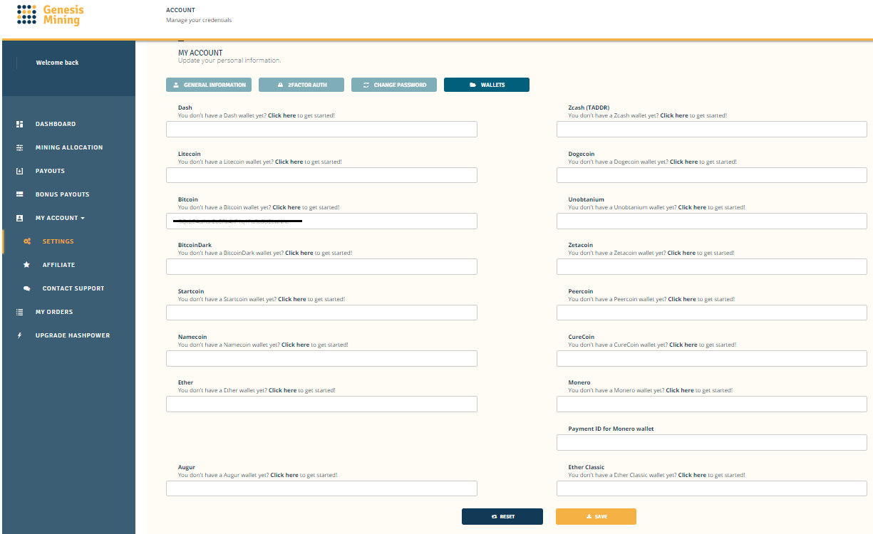Go to Mining Allocation page

pos(68,147)
